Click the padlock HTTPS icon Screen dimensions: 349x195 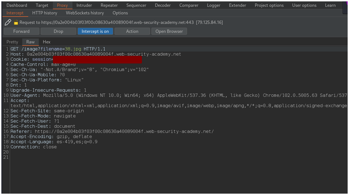(16, 23)
